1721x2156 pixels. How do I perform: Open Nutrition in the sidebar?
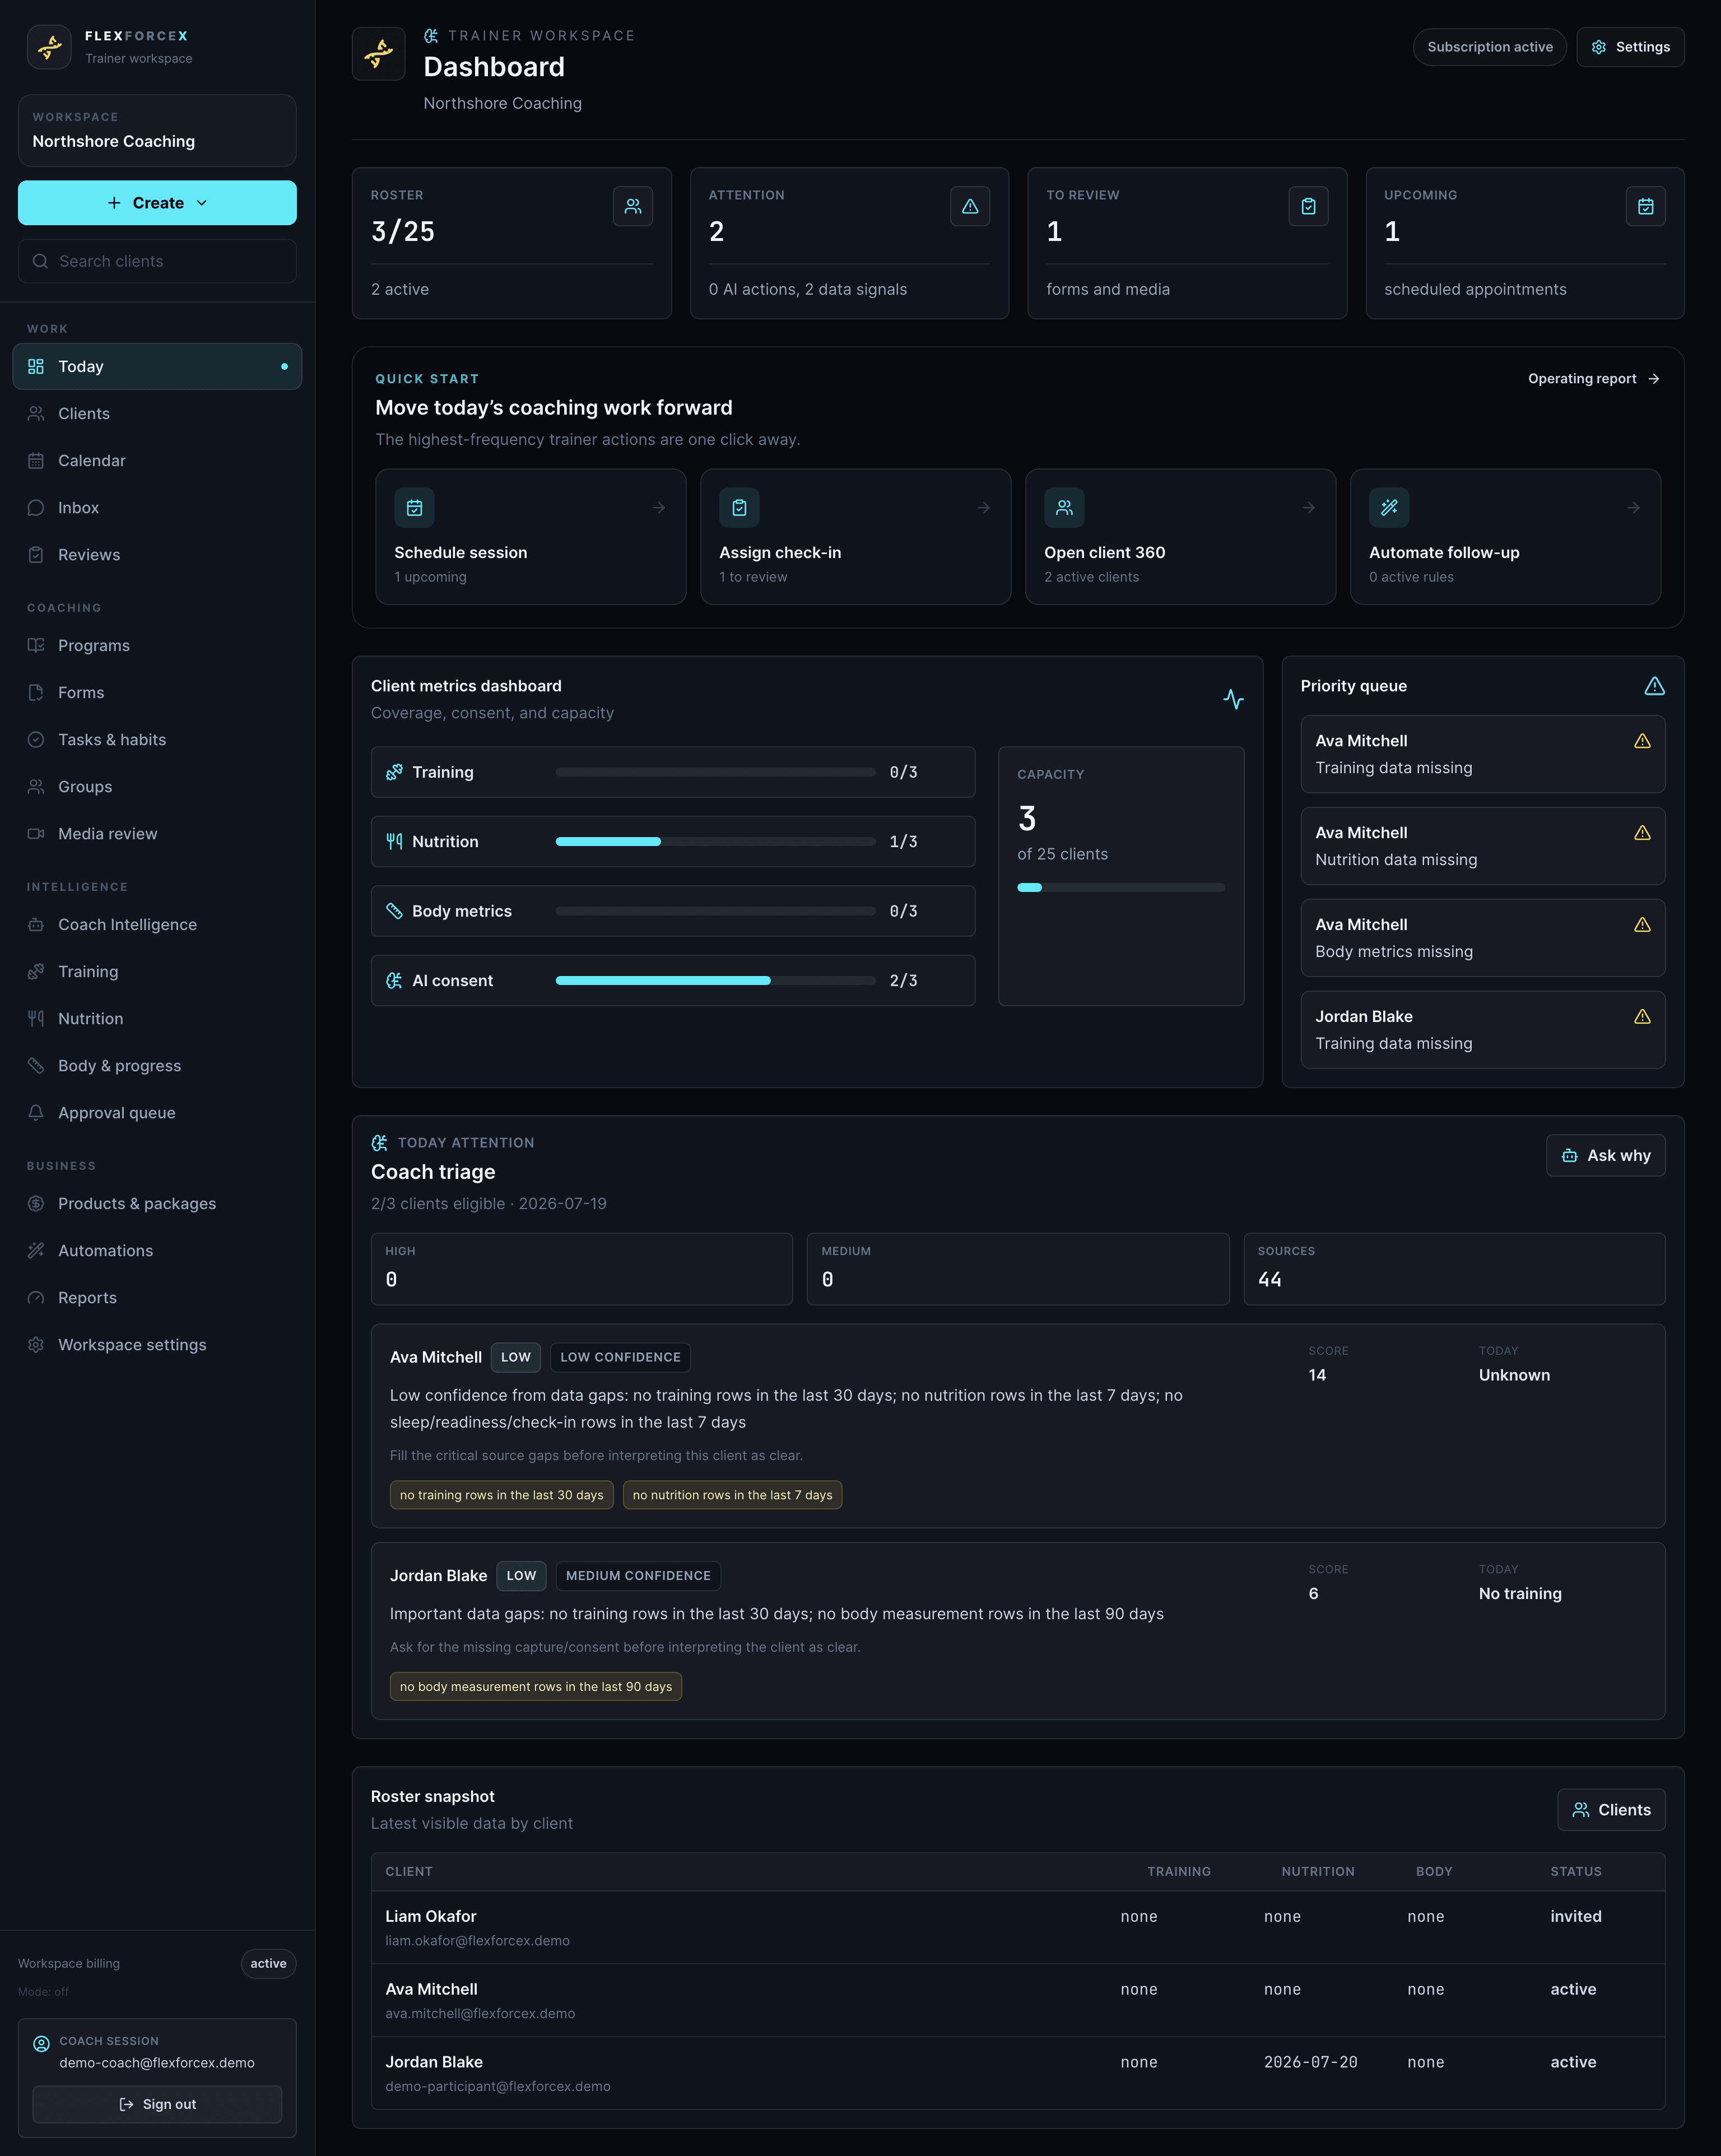coord(157,1019)
